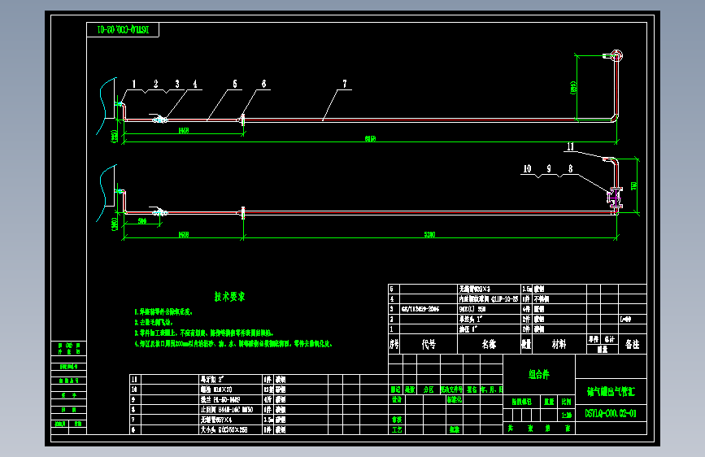
Task: Select the ball valve symbol on lower pipe
Action: pos(159,212)
